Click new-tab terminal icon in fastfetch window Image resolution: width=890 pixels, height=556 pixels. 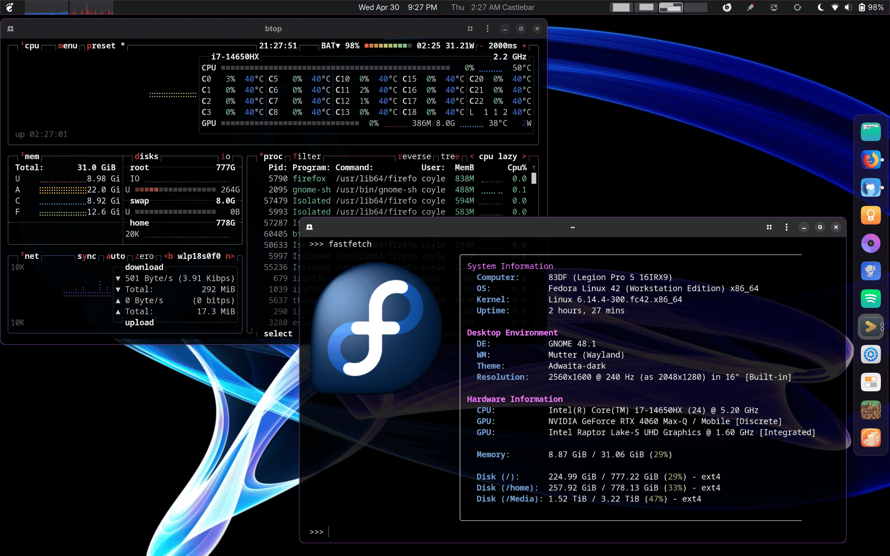310,227
